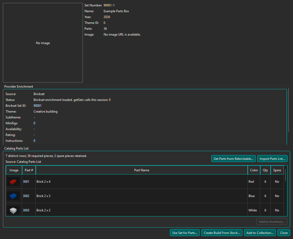
Task: Select the Brick 2 x 3 name cell
Action: (142, 196)
